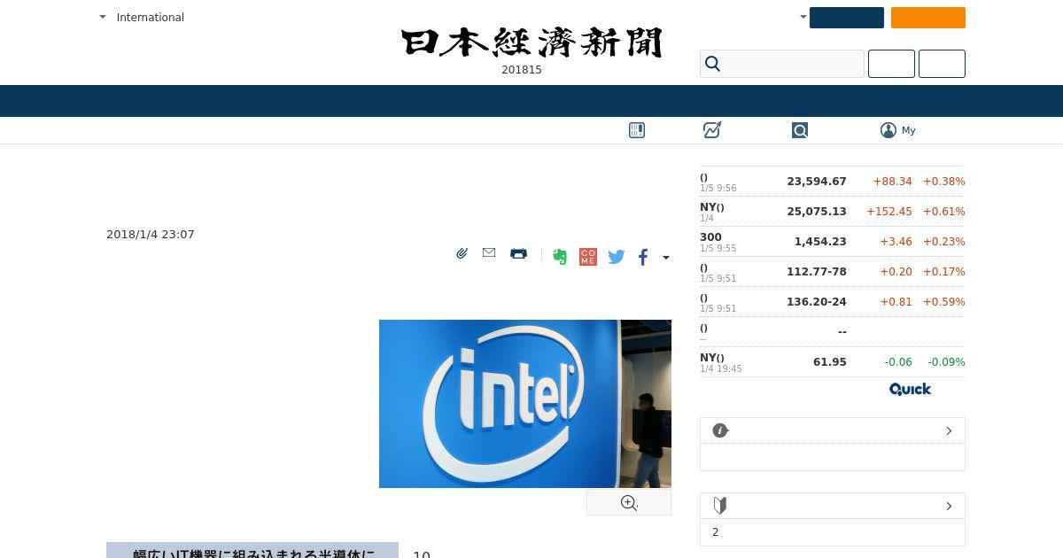The image size is (1063, 558).
Task: Click the 2018/1/4 23:07 timestamp
Action: pos(151,235)
